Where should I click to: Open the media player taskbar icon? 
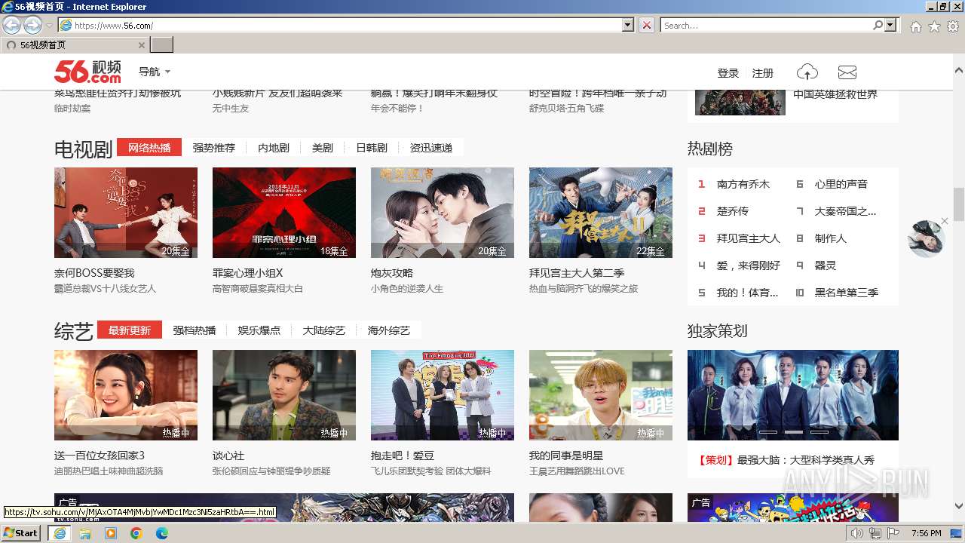[111, 533]
